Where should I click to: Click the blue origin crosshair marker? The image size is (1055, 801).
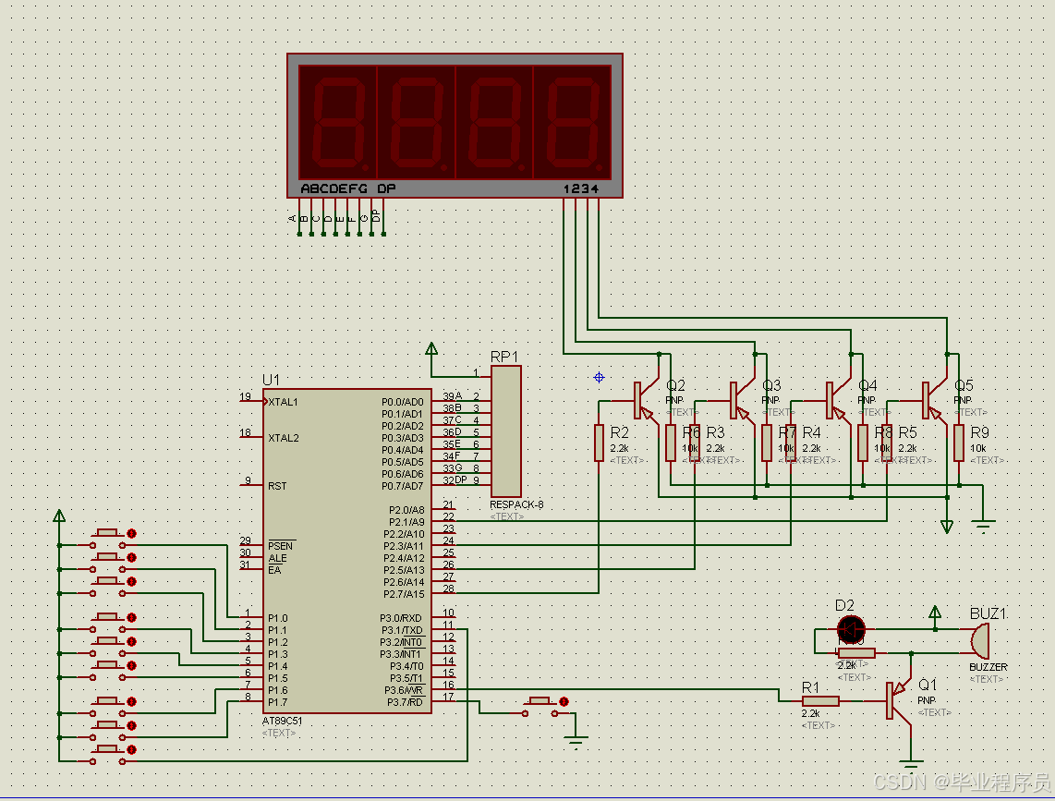coord(599,378)
